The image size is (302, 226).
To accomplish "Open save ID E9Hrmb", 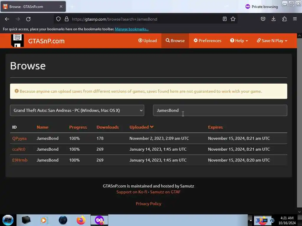I will pos(20,160).
